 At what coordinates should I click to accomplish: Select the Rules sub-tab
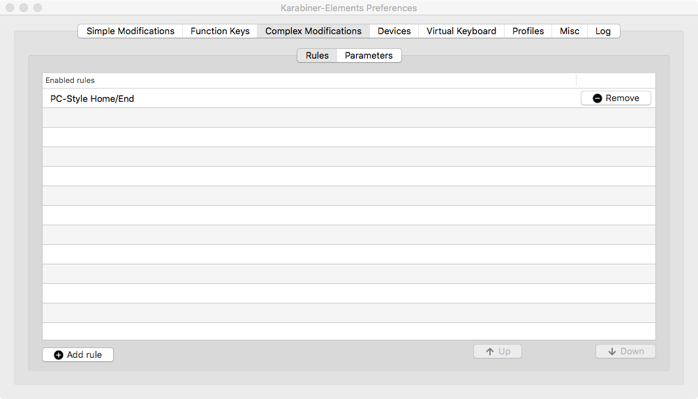[x=317, y=56]
